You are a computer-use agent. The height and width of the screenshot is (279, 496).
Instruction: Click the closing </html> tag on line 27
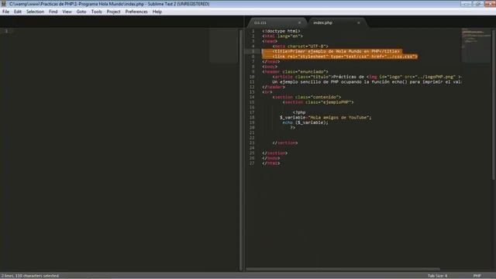271,164
